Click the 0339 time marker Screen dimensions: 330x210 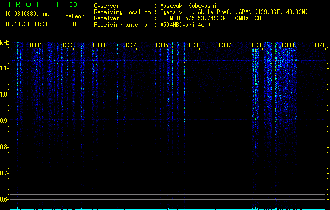pyautogui.click(x=288, y=45)
